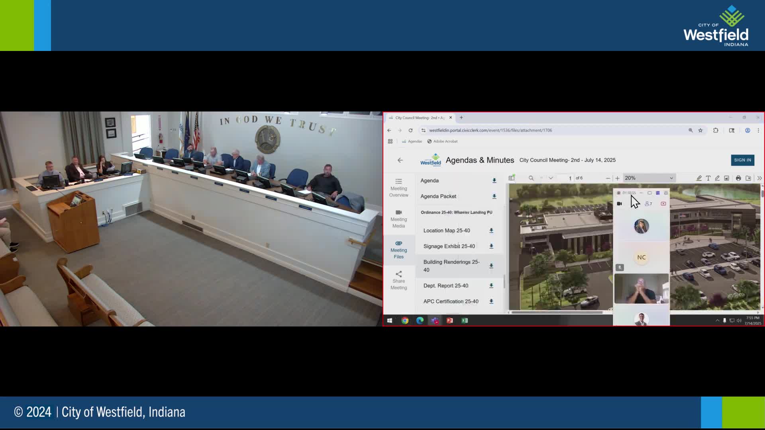
Task: Print the document with the printer icon
Action: pyautogui.click(x=738, y=178)
